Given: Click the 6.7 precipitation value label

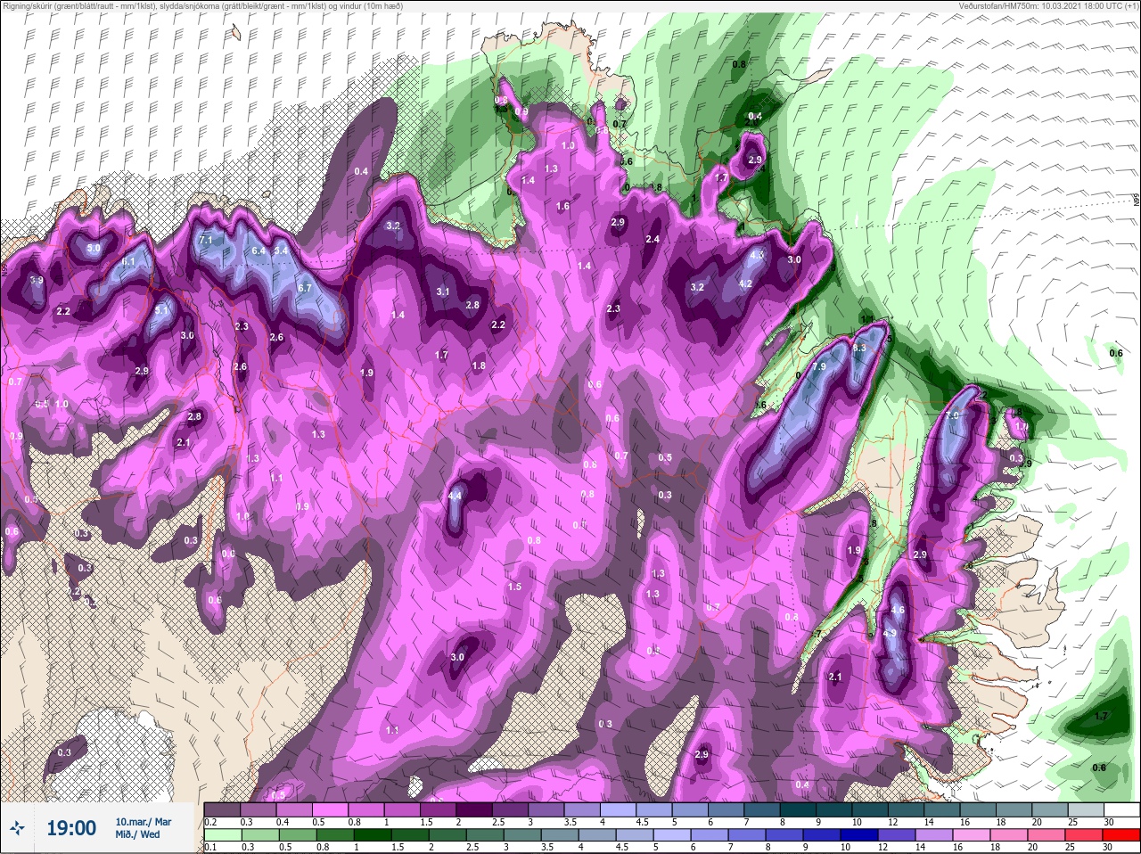Looking at the screenshot, I should point(304,288).
